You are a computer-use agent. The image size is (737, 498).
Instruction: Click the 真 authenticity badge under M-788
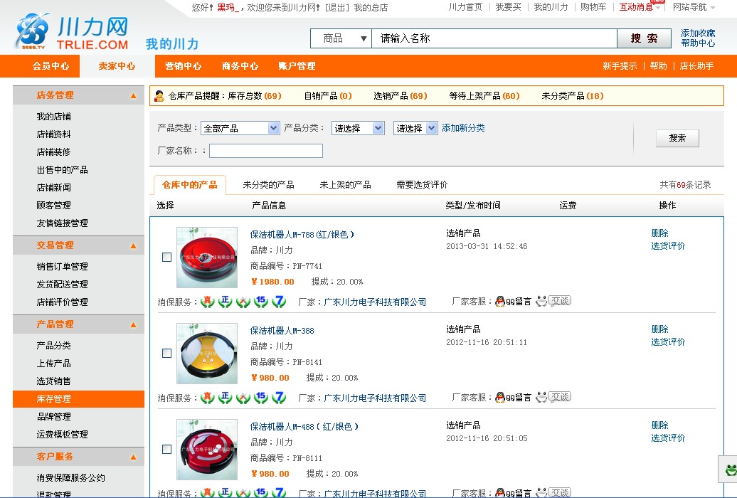[208, 301]
